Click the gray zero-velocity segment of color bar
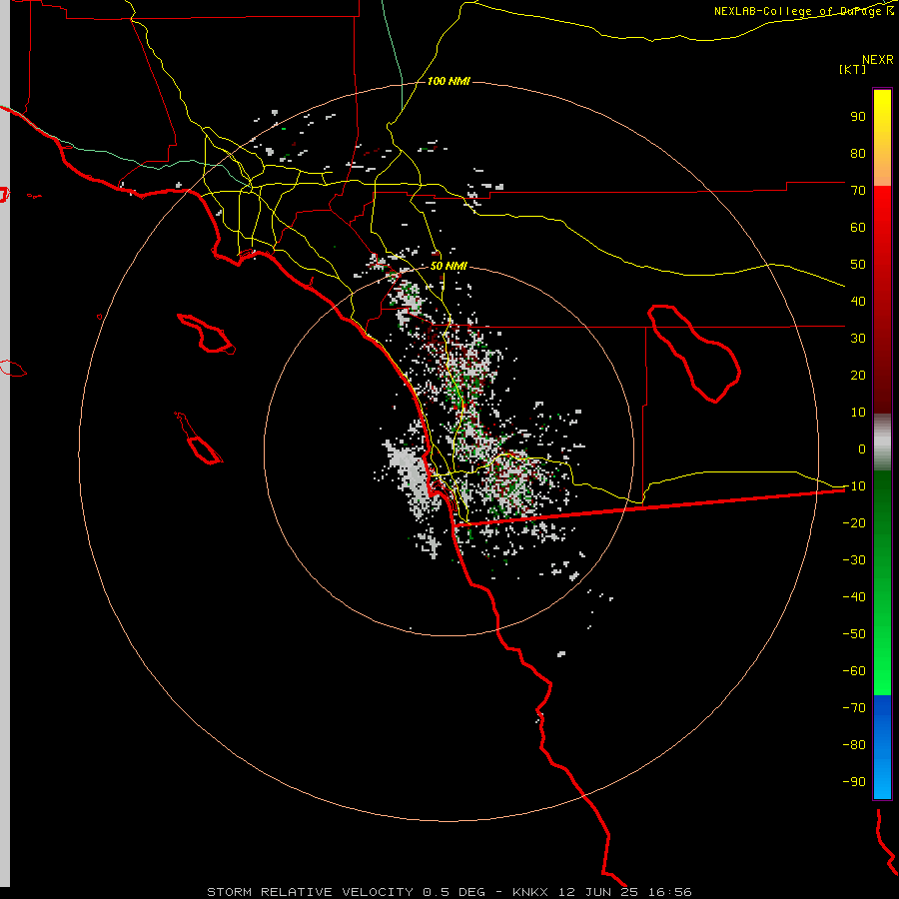The image size is (899, 899). [882, 443]
